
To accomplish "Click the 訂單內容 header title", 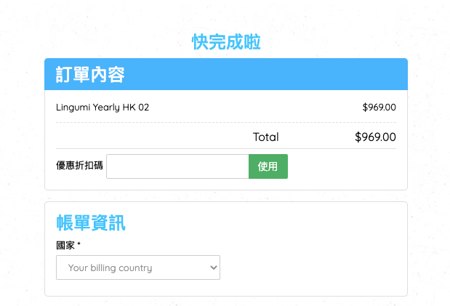I will point(90,74).
